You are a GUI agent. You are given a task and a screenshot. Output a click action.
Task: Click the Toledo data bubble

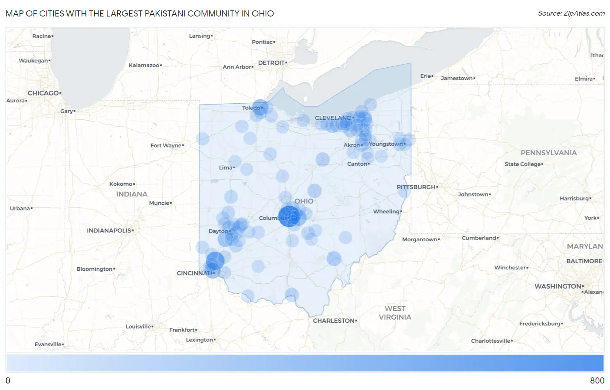coord(260,107)
